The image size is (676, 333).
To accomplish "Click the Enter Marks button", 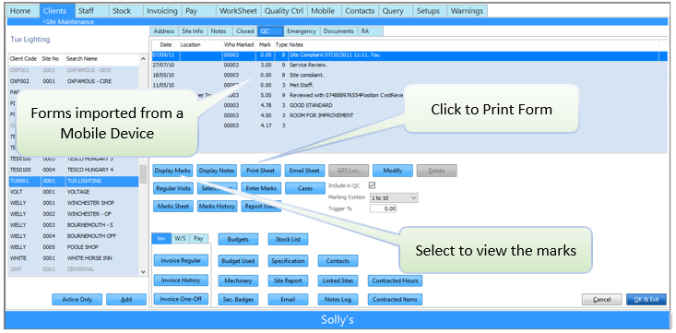I will (260, 188).
